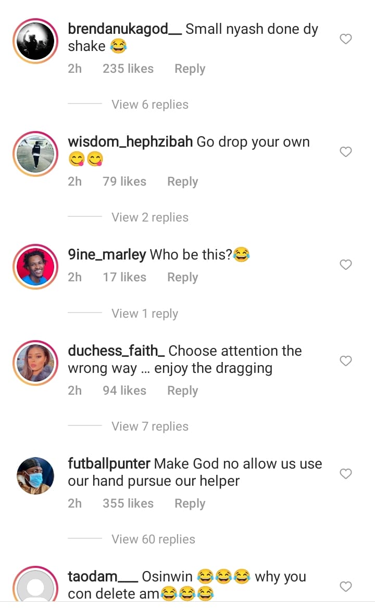Screen dimensions: 375x609
Task: Expand View 60 replies under futballpunter
Action: point(153,539)
